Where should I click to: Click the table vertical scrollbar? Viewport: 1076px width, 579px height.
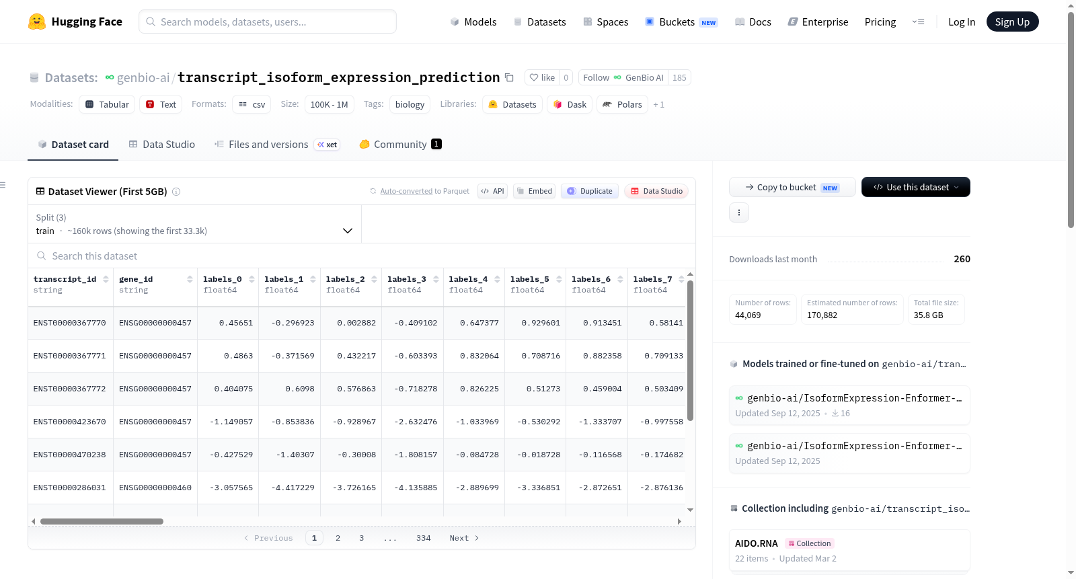coord(690,350)
